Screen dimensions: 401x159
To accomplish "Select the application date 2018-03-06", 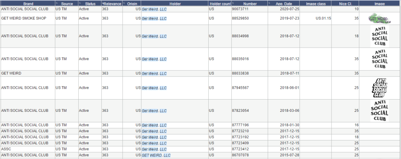I will point(290,111).
